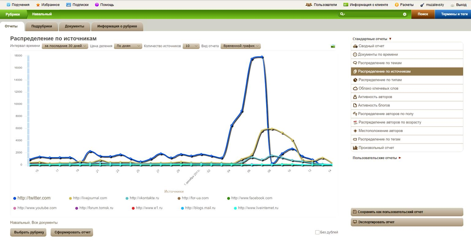Click the twitter.com peak data point

click(262, 57)
